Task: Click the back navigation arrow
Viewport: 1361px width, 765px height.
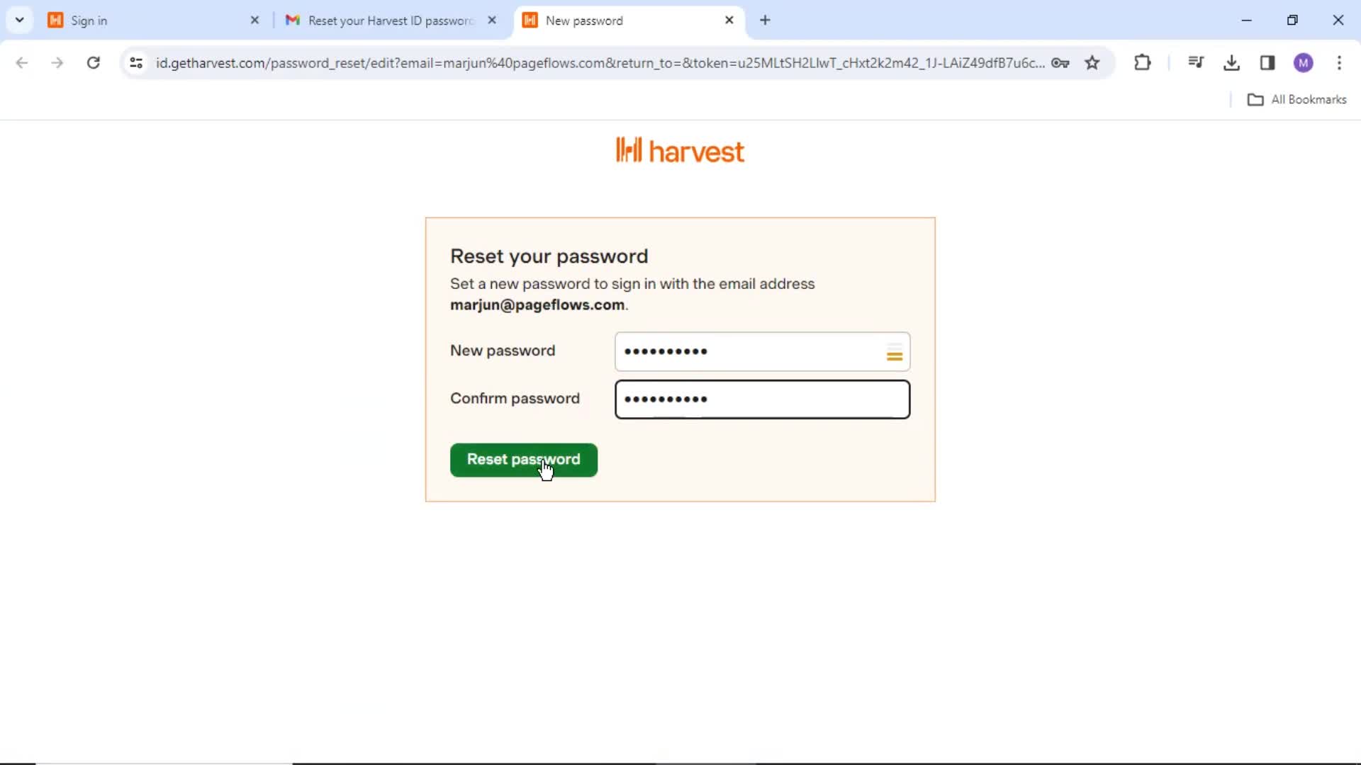Action: tap(23, 62)
